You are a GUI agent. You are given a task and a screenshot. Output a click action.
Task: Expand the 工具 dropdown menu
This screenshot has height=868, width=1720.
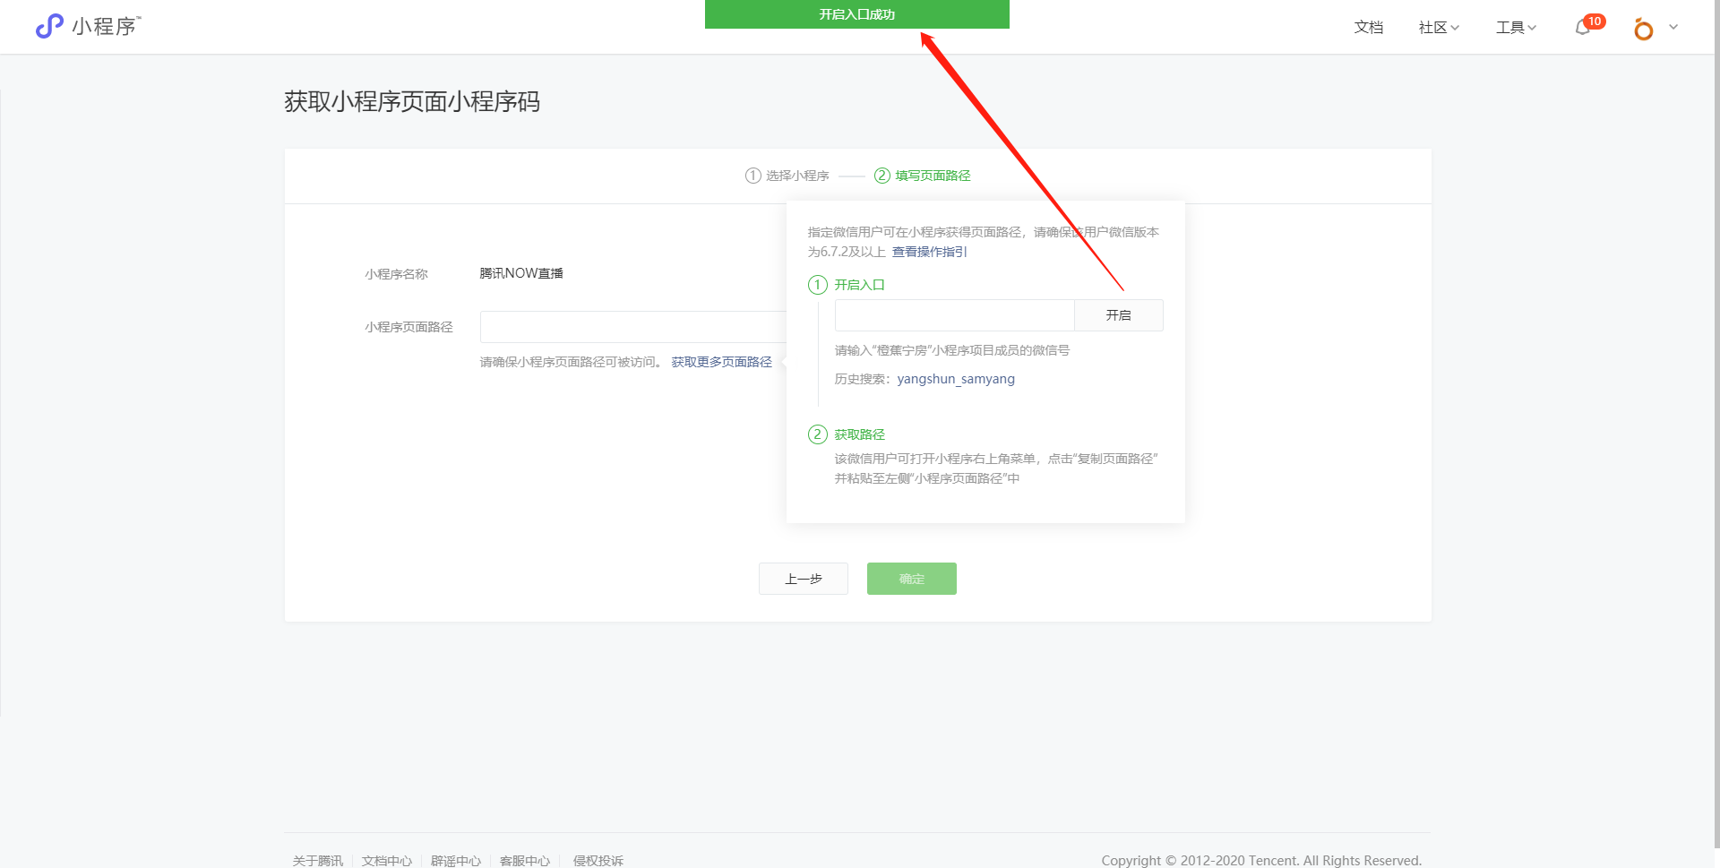click(x=1516, y=28)
